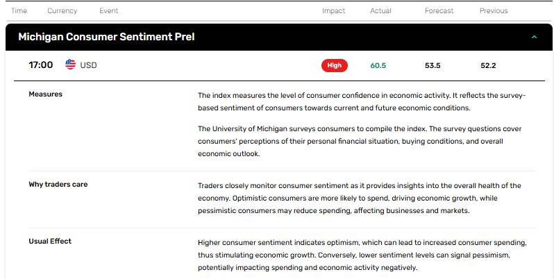Screen dimensions: 554x279
Task: Click the USD currency label
Action: (x=88, y=65)
